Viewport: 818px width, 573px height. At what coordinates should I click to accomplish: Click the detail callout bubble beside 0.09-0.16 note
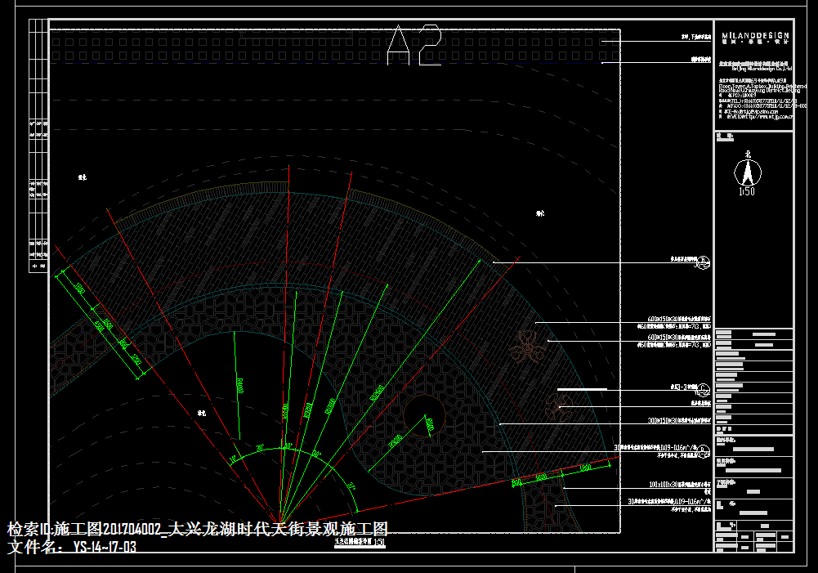click(704, 452)
